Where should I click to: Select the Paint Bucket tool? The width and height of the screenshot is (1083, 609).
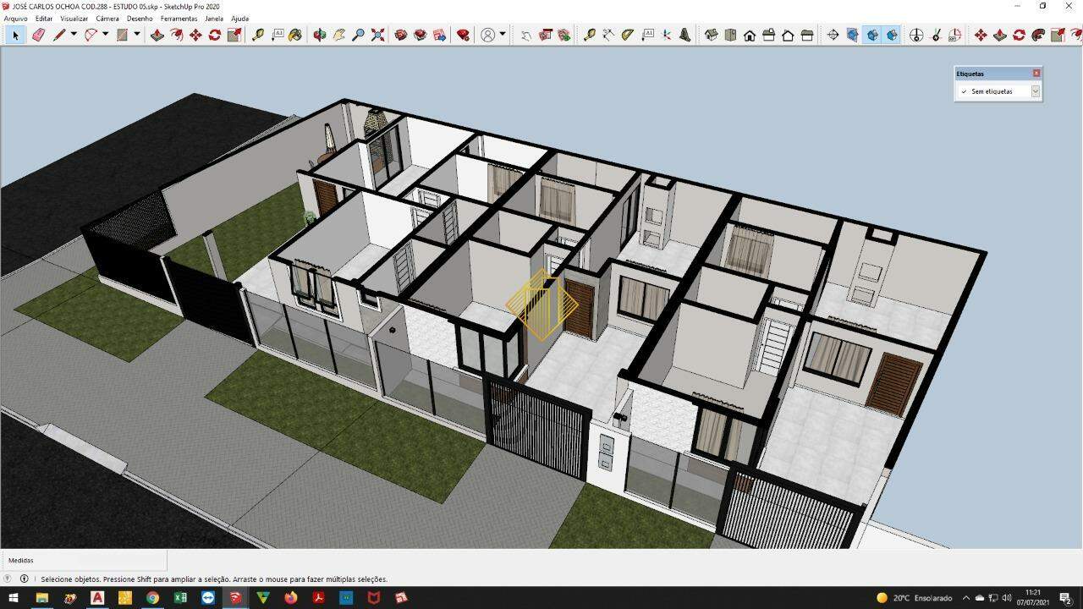(294, 35)
